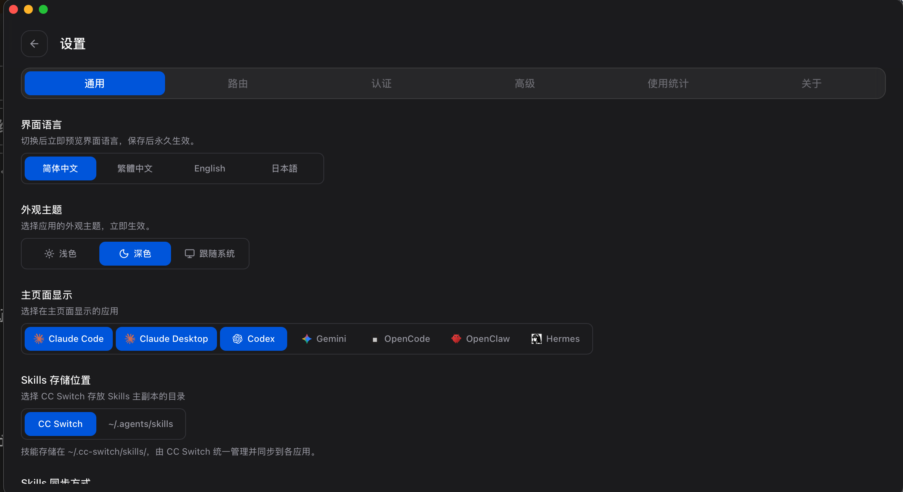Open the 通用 settings tab
Screen dimensions: 903x492
coord(95,83)
